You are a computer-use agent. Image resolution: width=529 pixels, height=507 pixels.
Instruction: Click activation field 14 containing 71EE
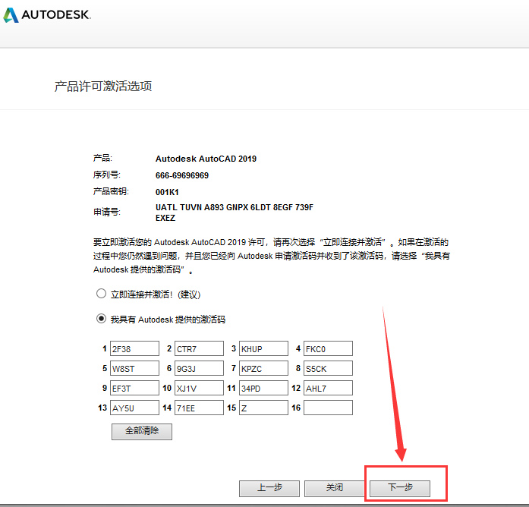198,408
